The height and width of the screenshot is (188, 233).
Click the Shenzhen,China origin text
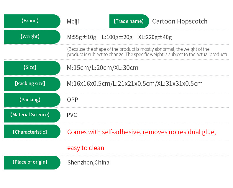pos(88,162)
